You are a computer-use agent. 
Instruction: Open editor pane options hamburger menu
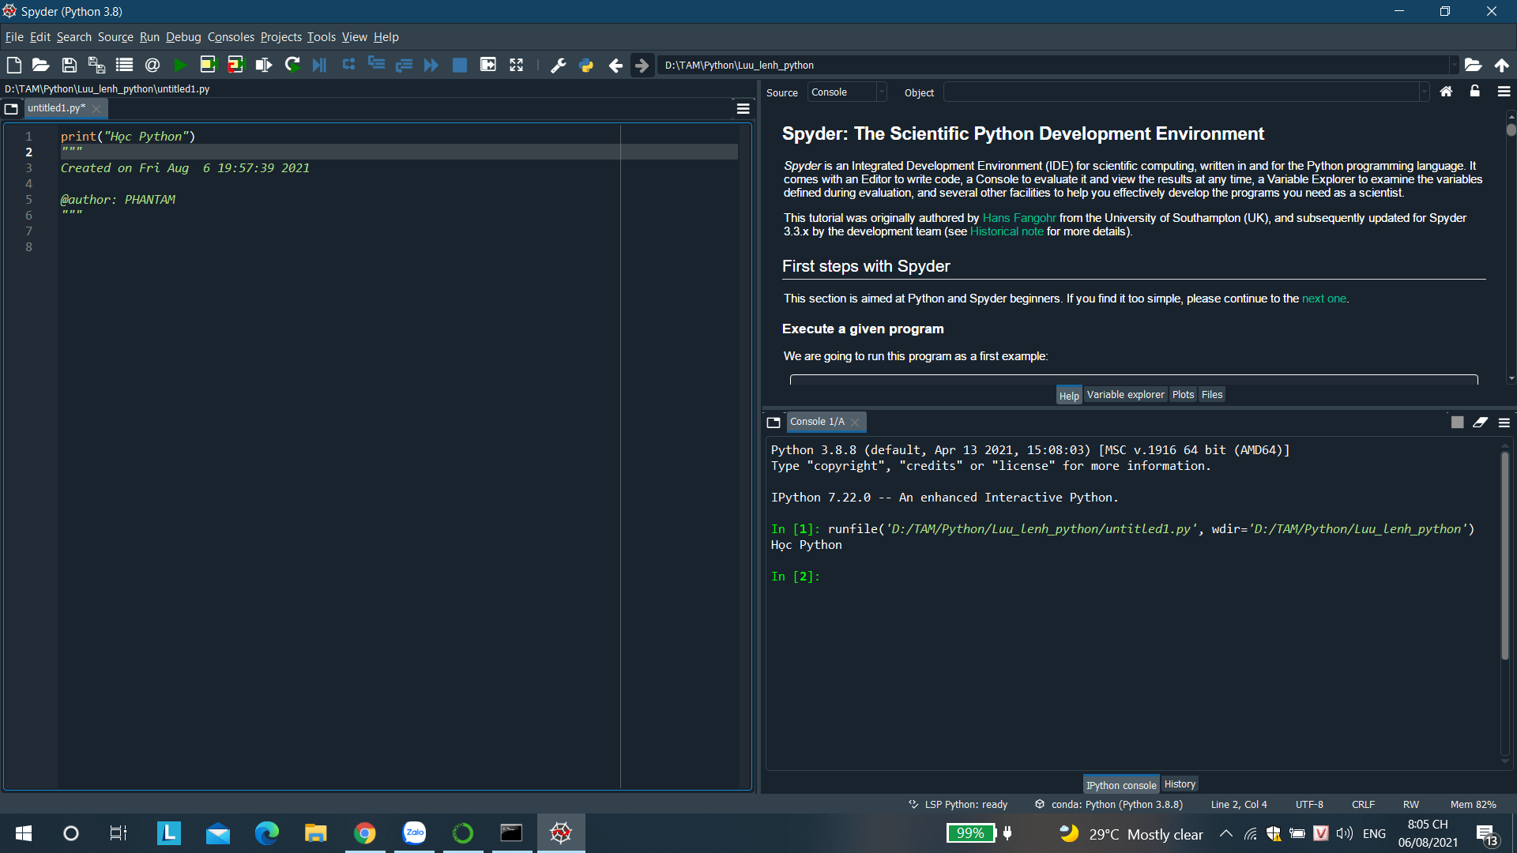743,108
